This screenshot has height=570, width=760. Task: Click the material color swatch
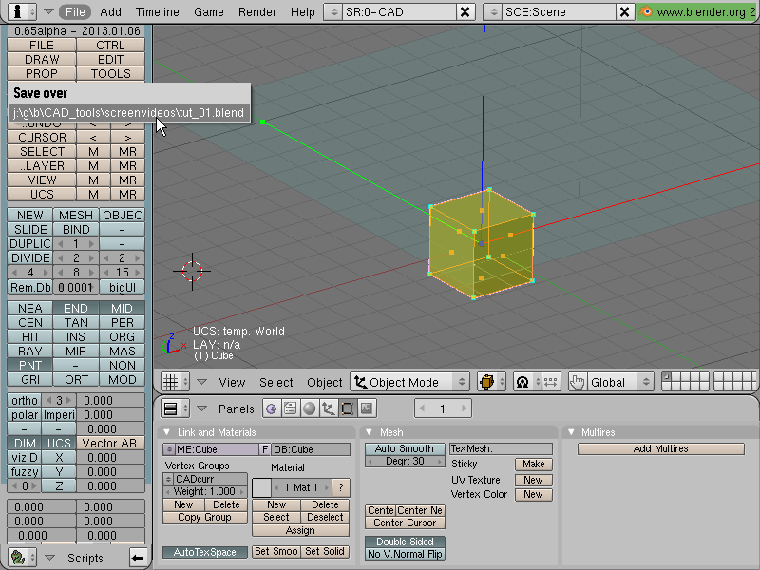pos(261,487)
